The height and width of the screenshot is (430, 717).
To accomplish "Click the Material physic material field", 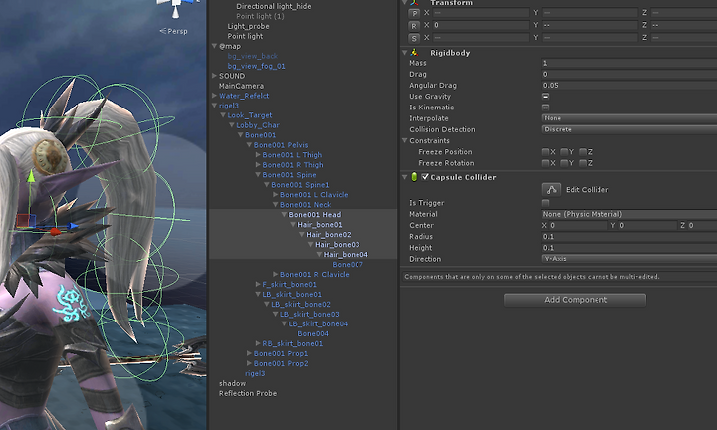I will click(x=629, y=214).
